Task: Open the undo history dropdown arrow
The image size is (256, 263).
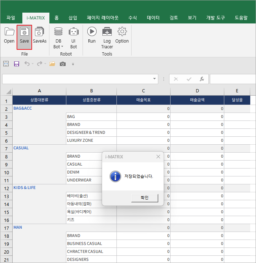Action: [x=32, y=64]
